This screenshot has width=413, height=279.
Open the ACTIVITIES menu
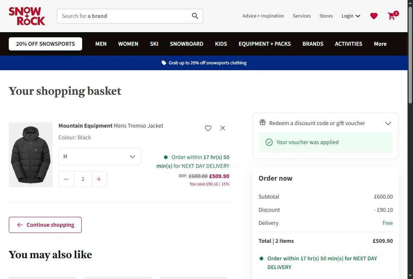[348, 44]
